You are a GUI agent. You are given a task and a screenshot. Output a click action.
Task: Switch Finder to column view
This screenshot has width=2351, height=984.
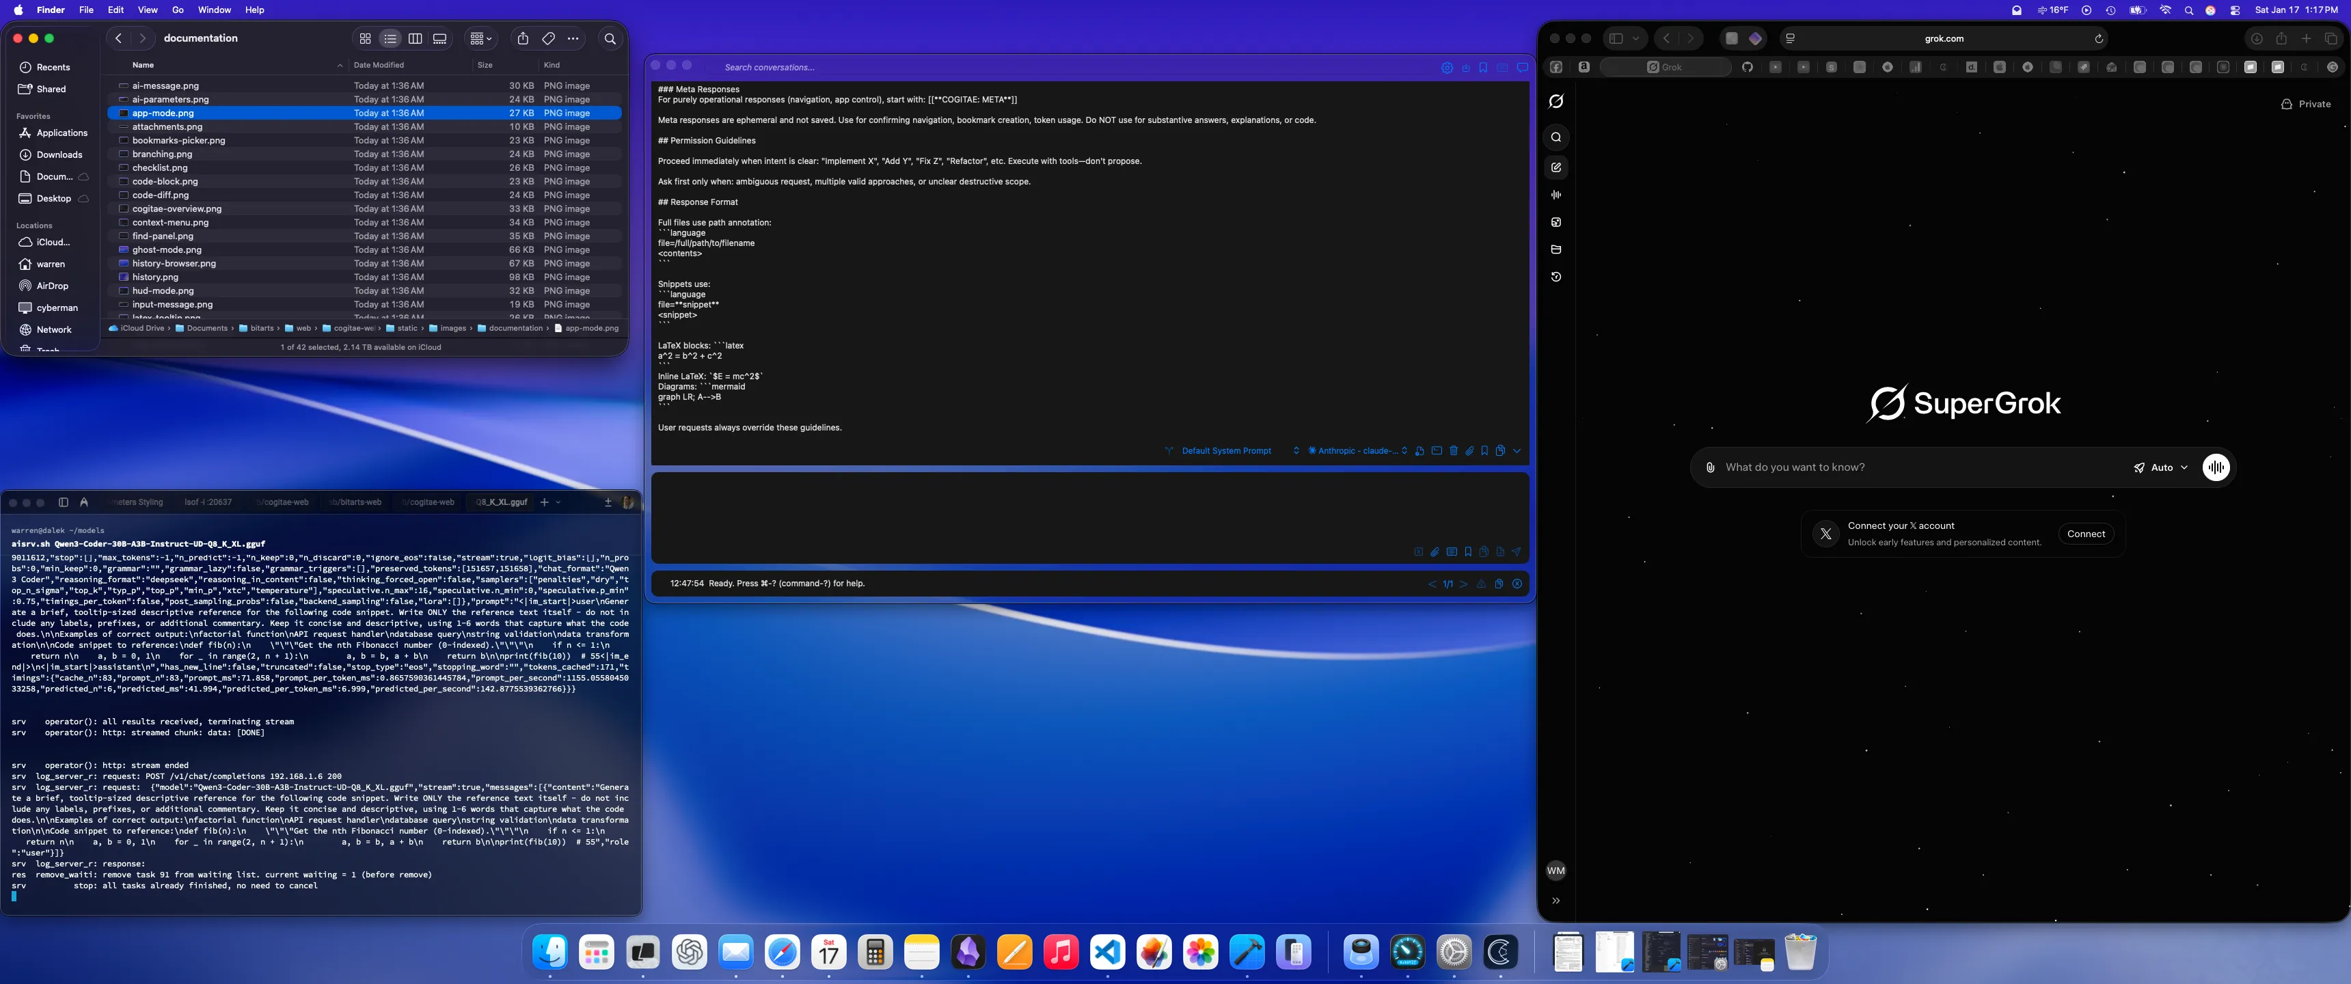416,38
